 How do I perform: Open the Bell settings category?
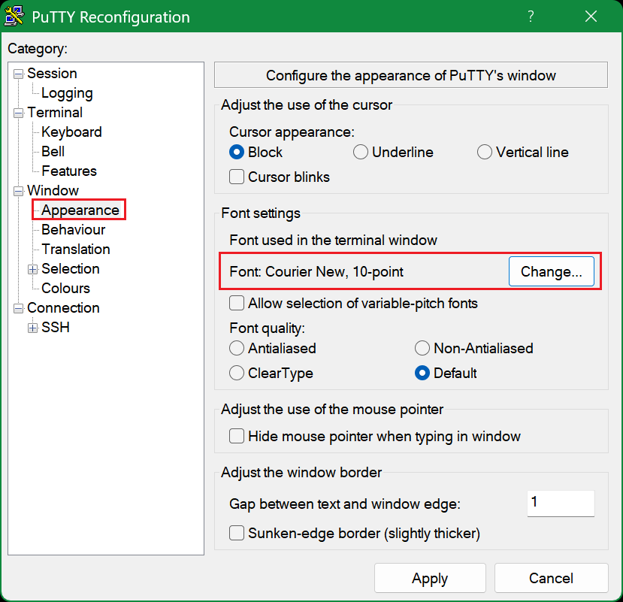pos(53,151)
